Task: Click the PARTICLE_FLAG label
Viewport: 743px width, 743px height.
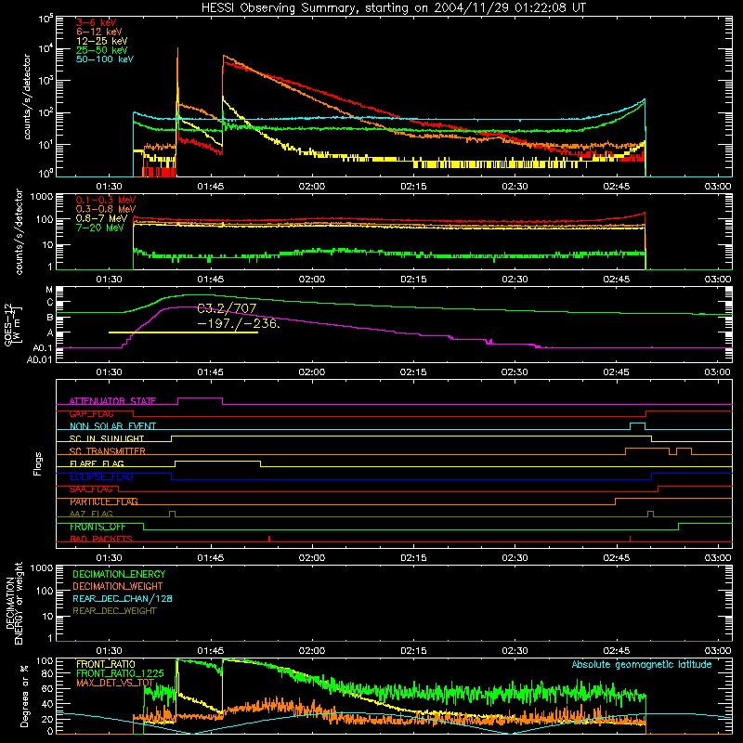Action: click(x=104, y=502)
